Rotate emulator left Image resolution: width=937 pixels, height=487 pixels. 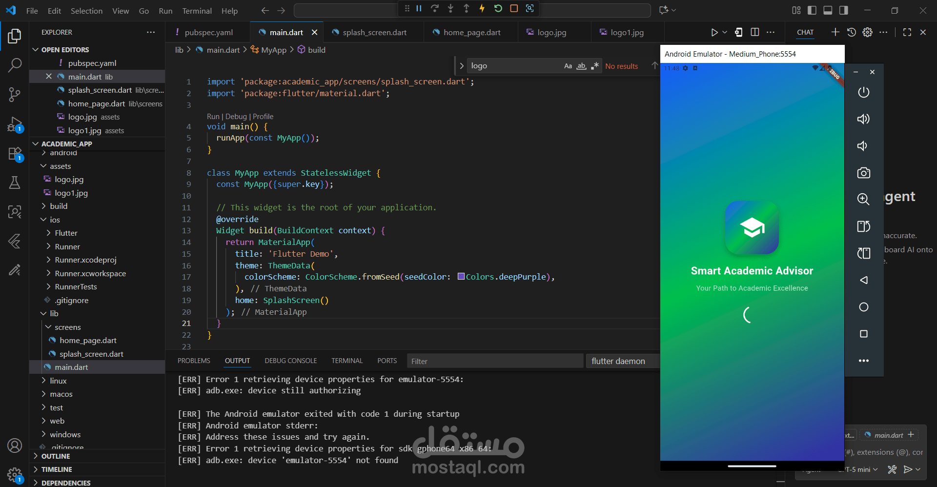coord(863,226)
